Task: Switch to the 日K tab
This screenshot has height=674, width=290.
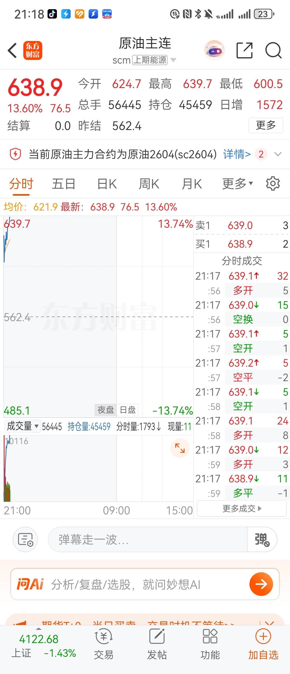Action: click(107, 184)
